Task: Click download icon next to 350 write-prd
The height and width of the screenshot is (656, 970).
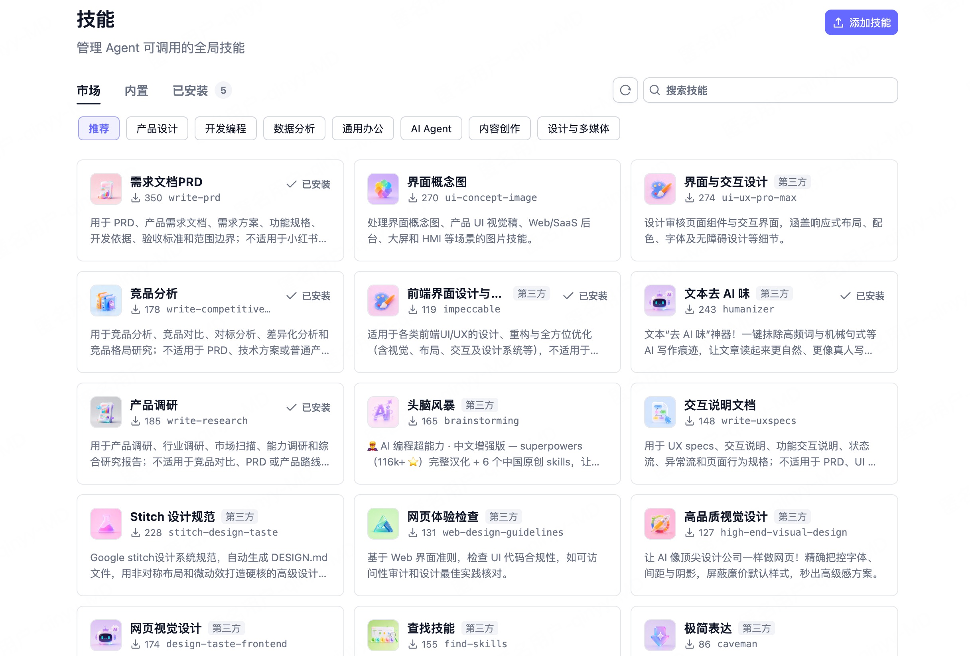Action: (x=135, y=198)
